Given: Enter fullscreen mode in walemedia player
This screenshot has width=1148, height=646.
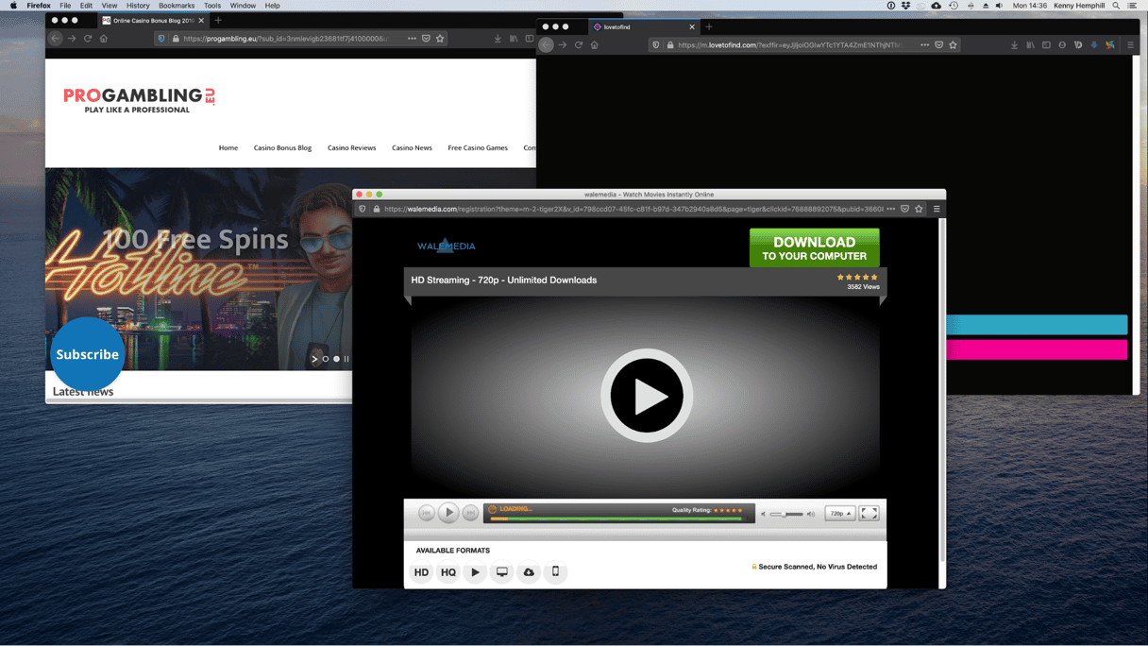Looking at the screenshot, I should [x=869, y=514].
